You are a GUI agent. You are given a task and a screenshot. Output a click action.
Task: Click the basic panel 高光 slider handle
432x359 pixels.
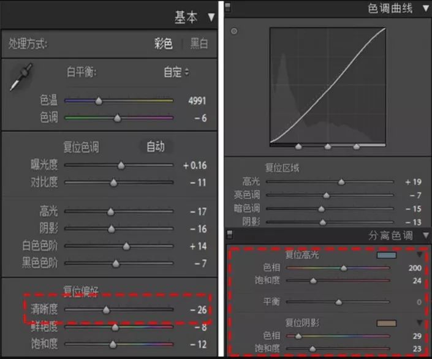(x=111, y=211)
